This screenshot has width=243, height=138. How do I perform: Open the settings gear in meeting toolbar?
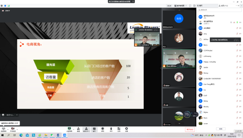pos(126,129)
